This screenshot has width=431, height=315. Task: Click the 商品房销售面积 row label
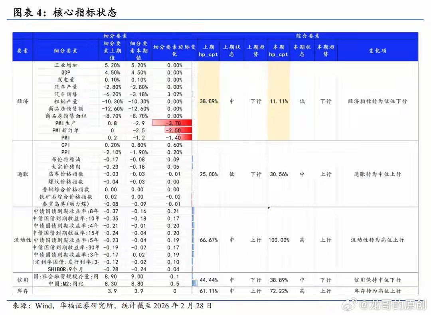click(66, 116)
